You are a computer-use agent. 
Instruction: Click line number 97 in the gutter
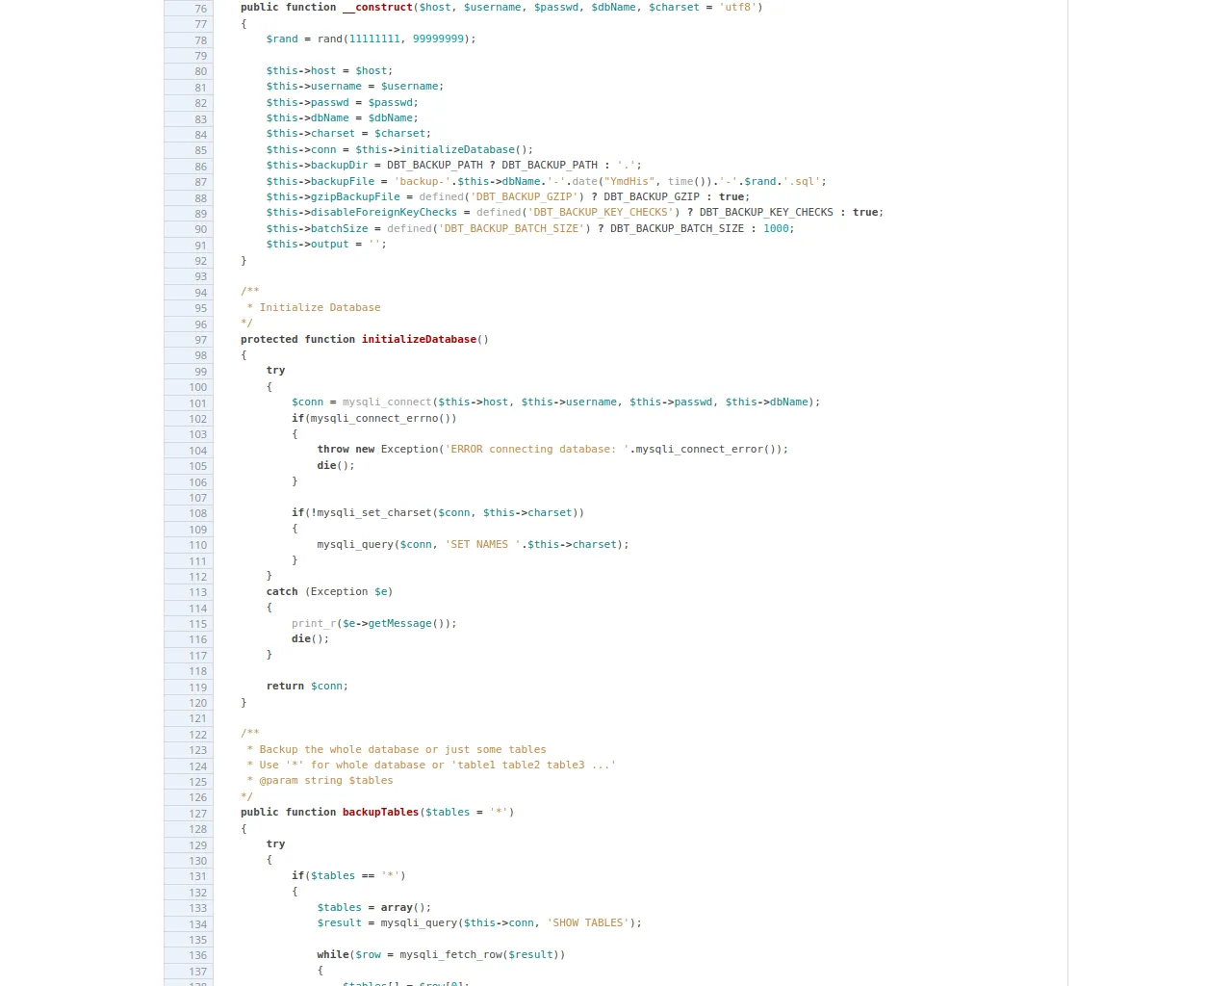click(x=200, y=340)
